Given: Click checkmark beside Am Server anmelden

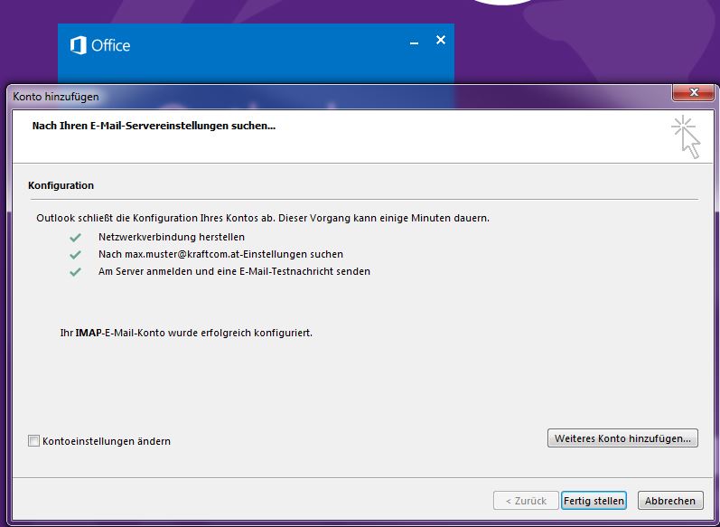Looking at the screenshot, I should tap(76, 271).
